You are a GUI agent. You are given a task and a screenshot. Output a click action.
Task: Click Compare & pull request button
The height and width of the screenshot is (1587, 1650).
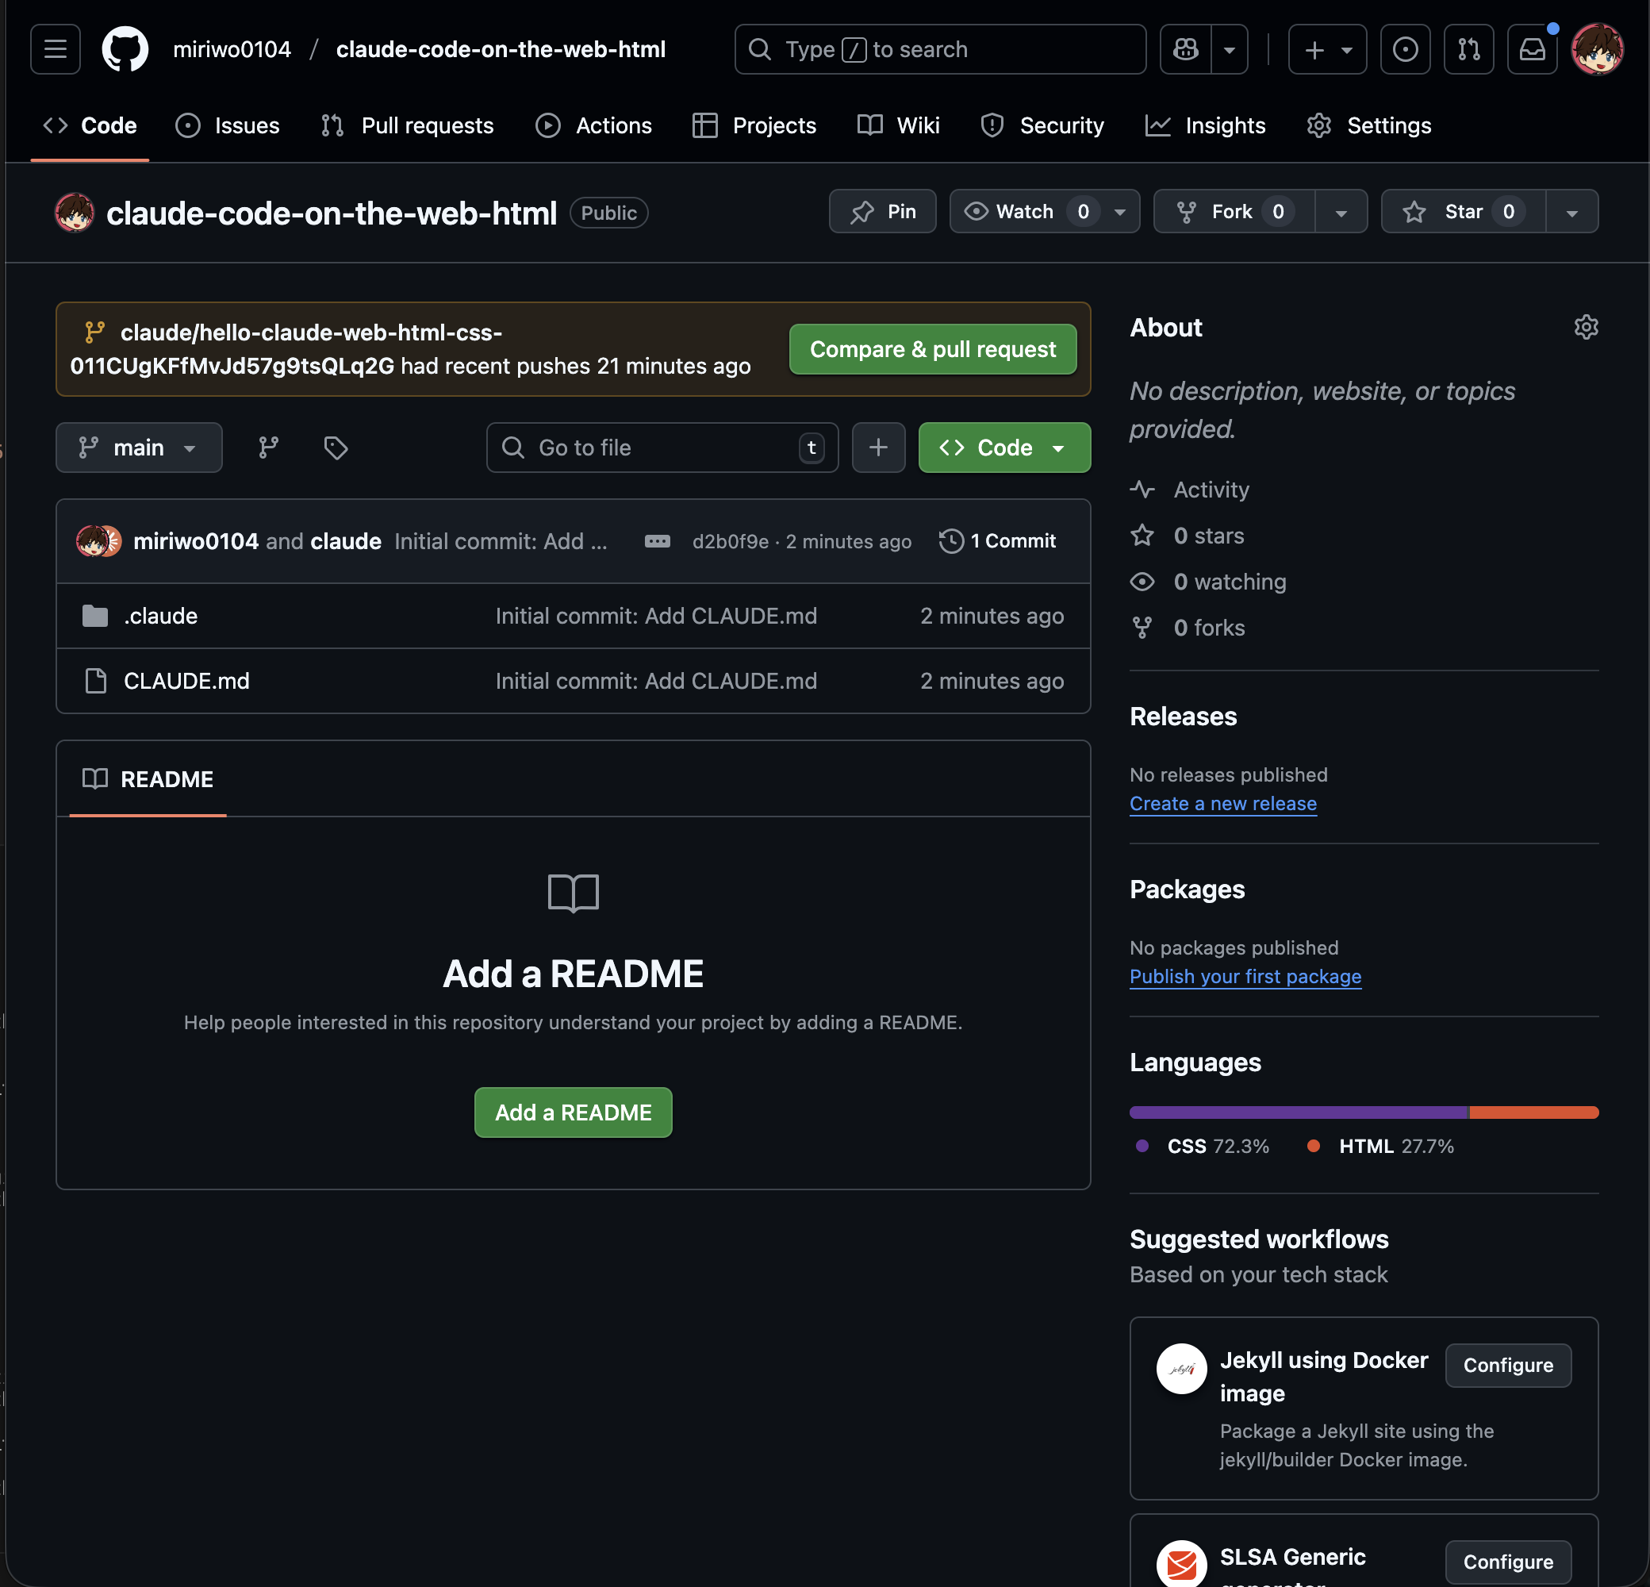(932, 349)
